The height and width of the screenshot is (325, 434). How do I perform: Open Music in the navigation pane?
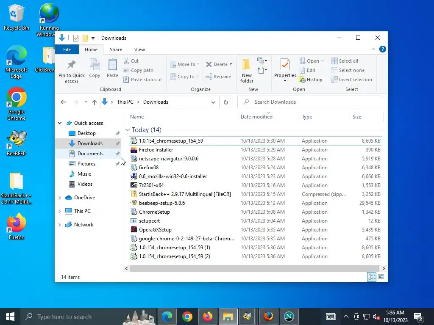pos(84,174)
